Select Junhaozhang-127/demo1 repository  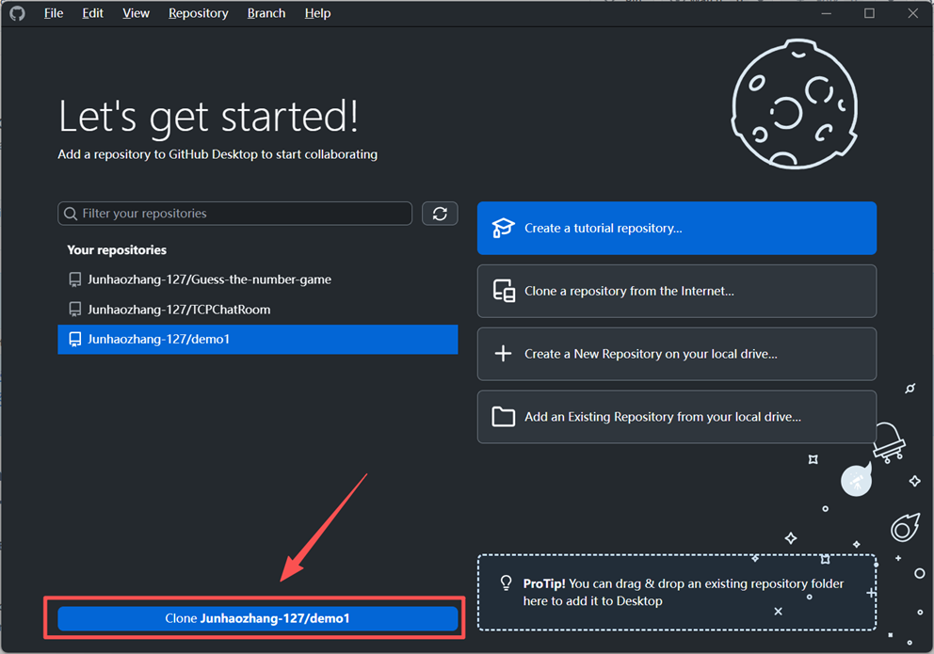coord(257,339)
